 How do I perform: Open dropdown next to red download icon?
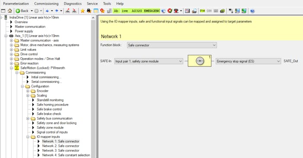coord(181,11)
